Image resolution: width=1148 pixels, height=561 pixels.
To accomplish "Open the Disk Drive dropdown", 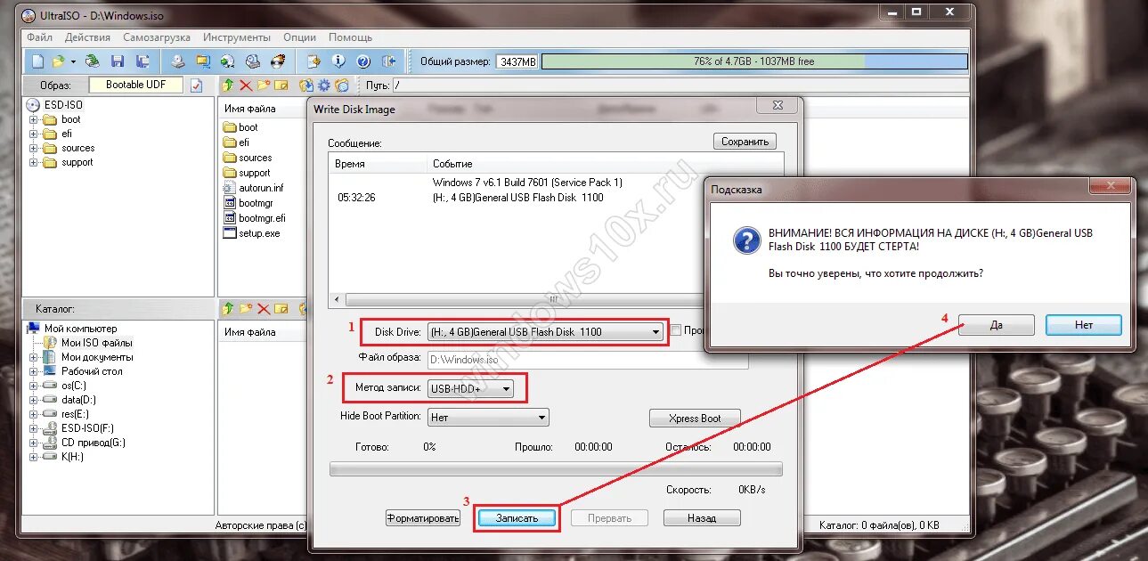I will 546,332.
